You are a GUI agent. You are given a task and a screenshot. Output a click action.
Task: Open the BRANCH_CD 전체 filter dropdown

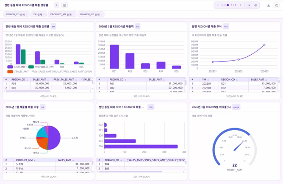pos(91,14)
